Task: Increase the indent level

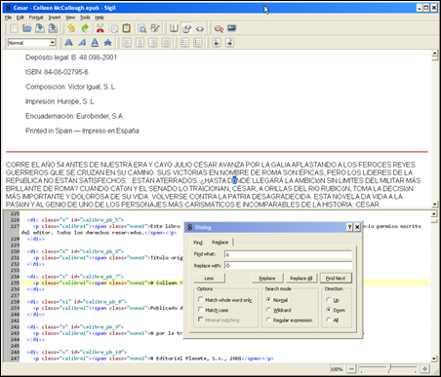Action: [x=229, y=43]
